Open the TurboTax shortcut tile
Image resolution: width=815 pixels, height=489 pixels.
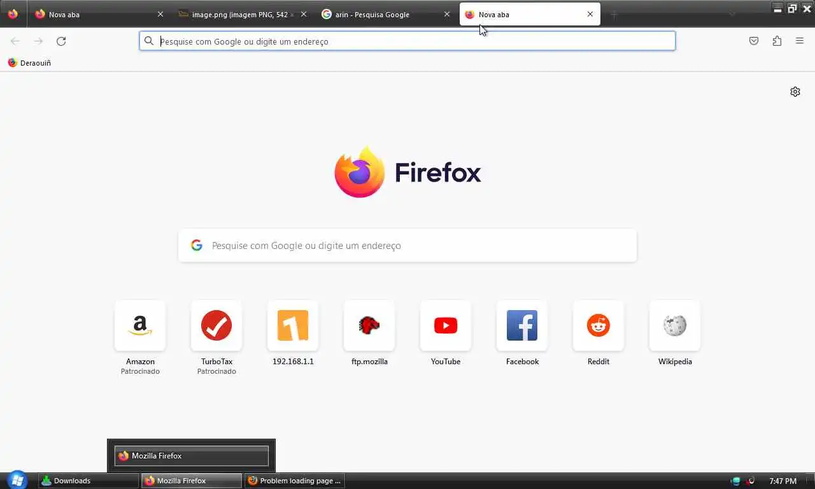216,326
